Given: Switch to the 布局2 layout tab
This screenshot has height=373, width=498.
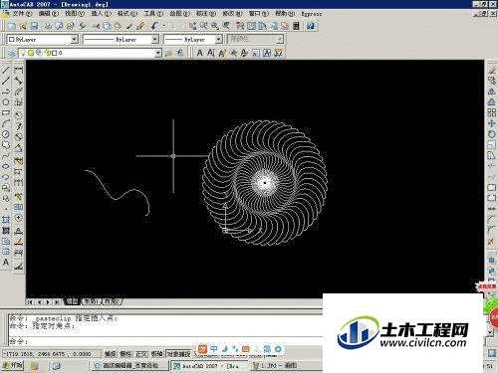Looking at the screenshot, I should (112, 301).
